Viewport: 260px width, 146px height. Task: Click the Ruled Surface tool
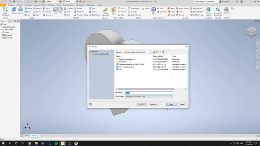(x=182, y=9)
